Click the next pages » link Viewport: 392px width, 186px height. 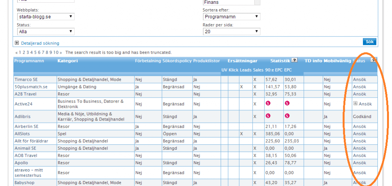[x=61, y=52]
